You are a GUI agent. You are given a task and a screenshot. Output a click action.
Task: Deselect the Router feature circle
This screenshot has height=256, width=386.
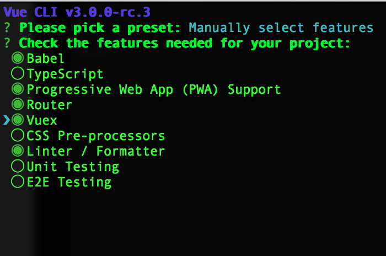18,104
